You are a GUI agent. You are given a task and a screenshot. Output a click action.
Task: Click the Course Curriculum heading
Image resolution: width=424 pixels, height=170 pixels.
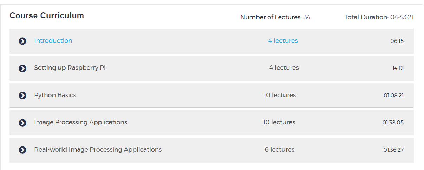click(47, 15)
